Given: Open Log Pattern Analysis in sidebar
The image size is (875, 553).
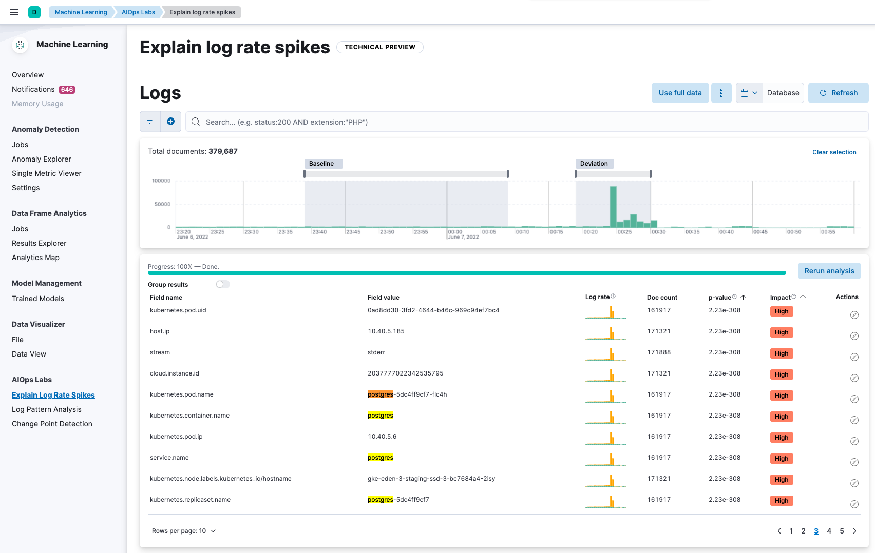Looking at the screenshot, I should [x=47, y=409].
